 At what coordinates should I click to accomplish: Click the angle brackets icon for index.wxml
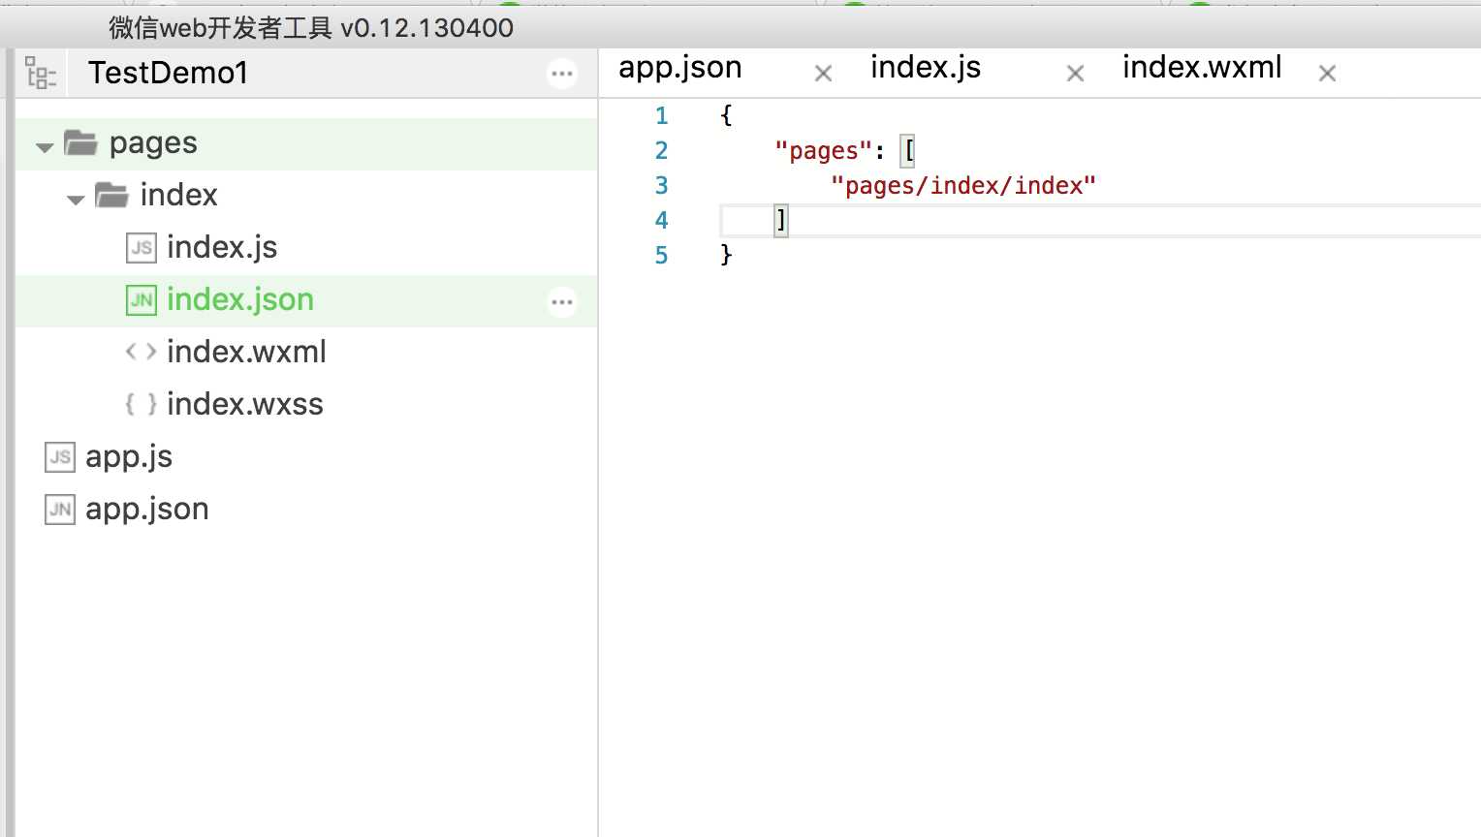point(142,352)
